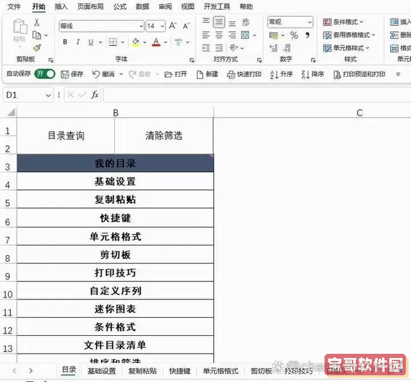This screenshot has width=411, height=382.
Task: Increase font size with large A
Action: [172, 26]
